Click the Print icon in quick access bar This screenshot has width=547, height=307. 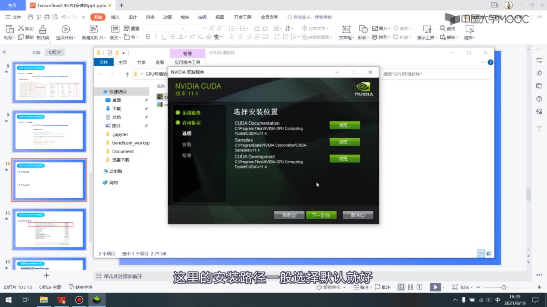[x=47, y=17]
